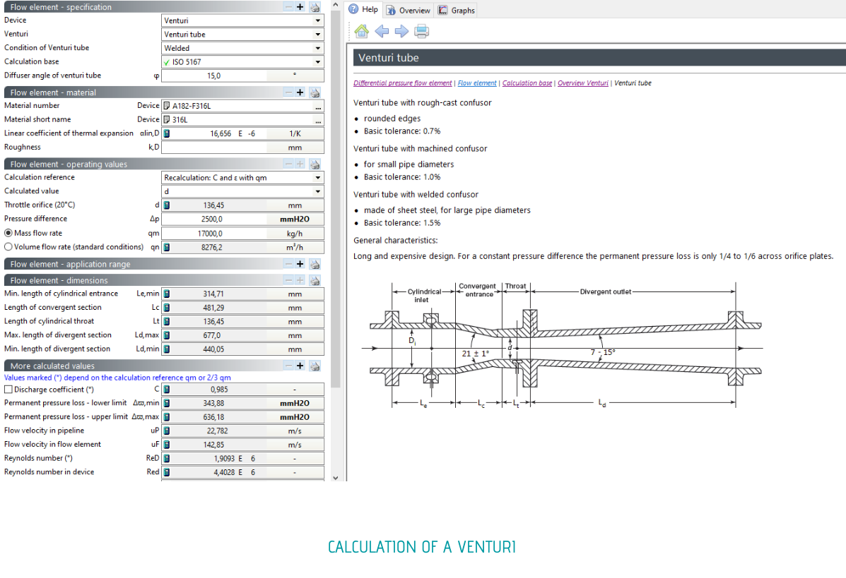Collapse Flow element - specification with the minus icon

click(288, 7)
